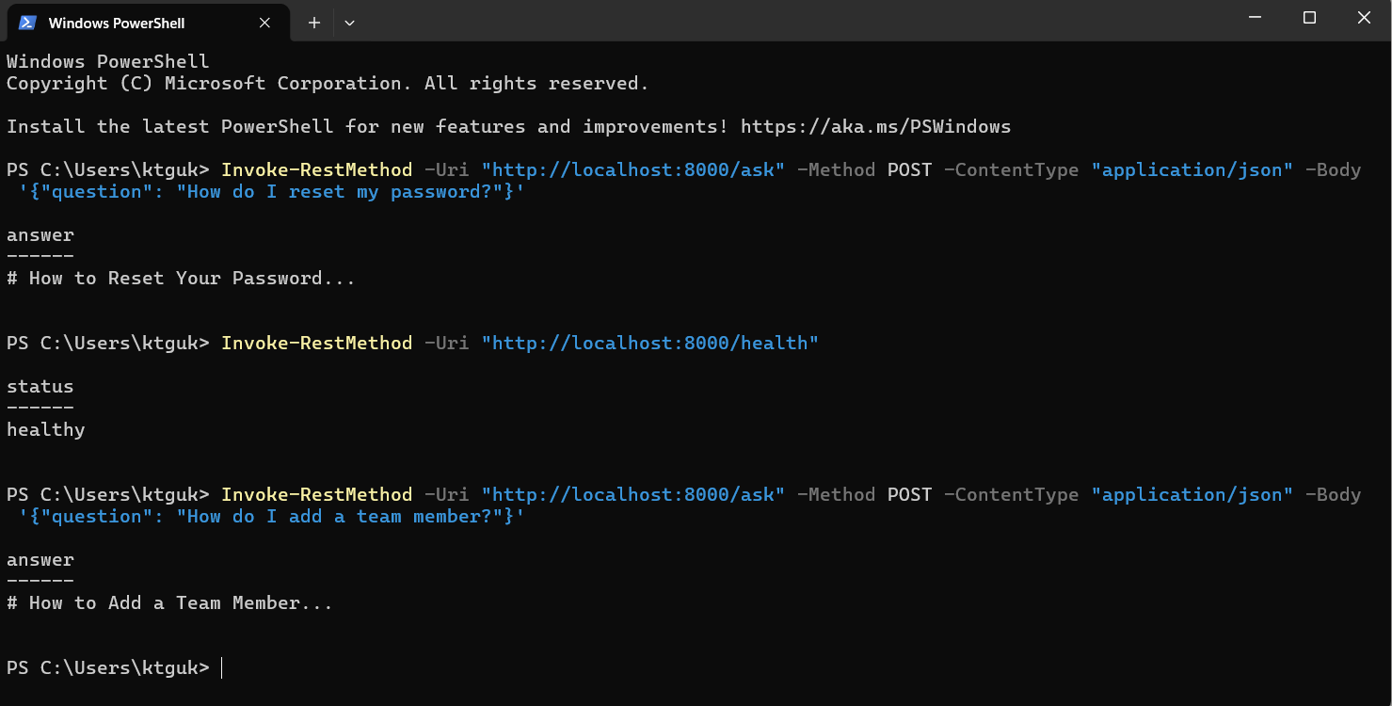Select the first Invoke-RestMethod command
Image resolution: width=1392 pixels, height=706 pixels.
tap(317, 169)
